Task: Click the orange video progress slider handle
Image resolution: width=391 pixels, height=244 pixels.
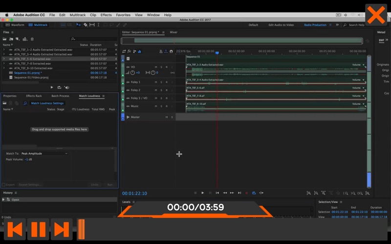Action: point(81,229)
